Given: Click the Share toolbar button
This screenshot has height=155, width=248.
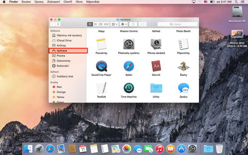Looking at the screenshot, I should pyautogui.click(x=133, y=24).
